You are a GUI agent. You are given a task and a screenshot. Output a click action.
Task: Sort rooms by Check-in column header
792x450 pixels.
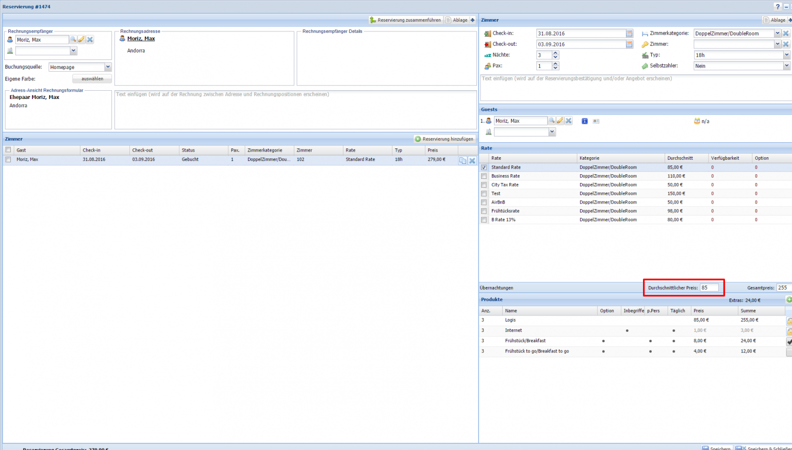tap(92, 151)
